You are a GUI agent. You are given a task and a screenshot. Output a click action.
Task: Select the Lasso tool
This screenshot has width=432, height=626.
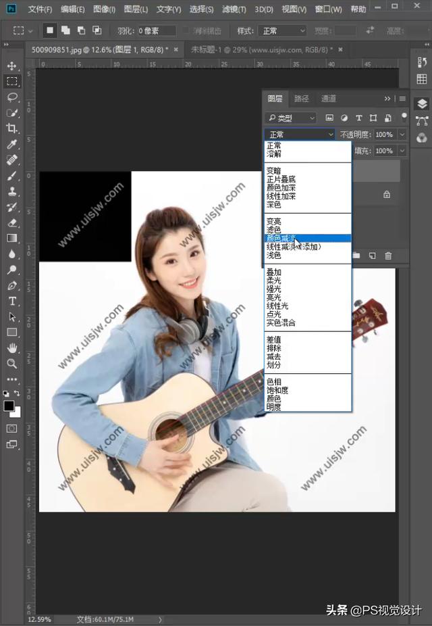[x=12, y=97]
